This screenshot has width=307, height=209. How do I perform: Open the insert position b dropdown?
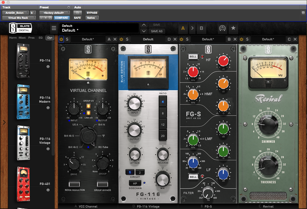tap(33, 13)
